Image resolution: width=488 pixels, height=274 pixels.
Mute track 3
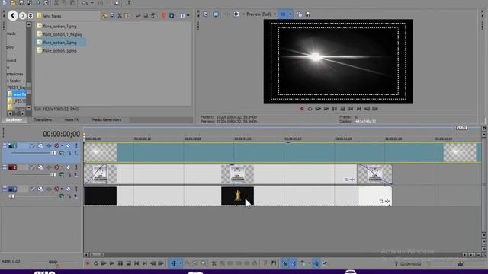68,189
